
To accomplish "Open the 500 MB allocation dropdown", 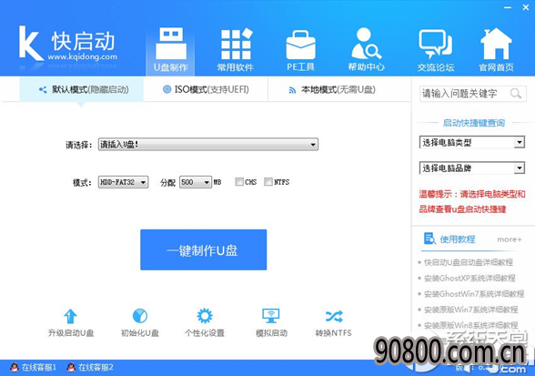I will pos(196,182).
